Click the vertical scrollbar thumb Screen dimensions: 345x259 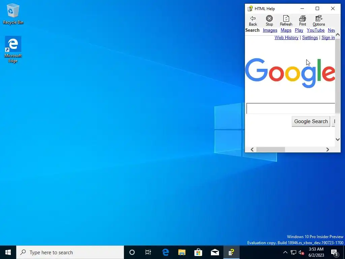[338, 75]
